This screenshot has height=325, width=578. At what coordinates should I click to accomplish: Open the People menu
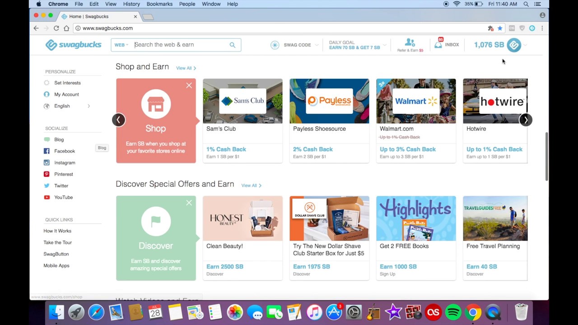pos(187,4)
